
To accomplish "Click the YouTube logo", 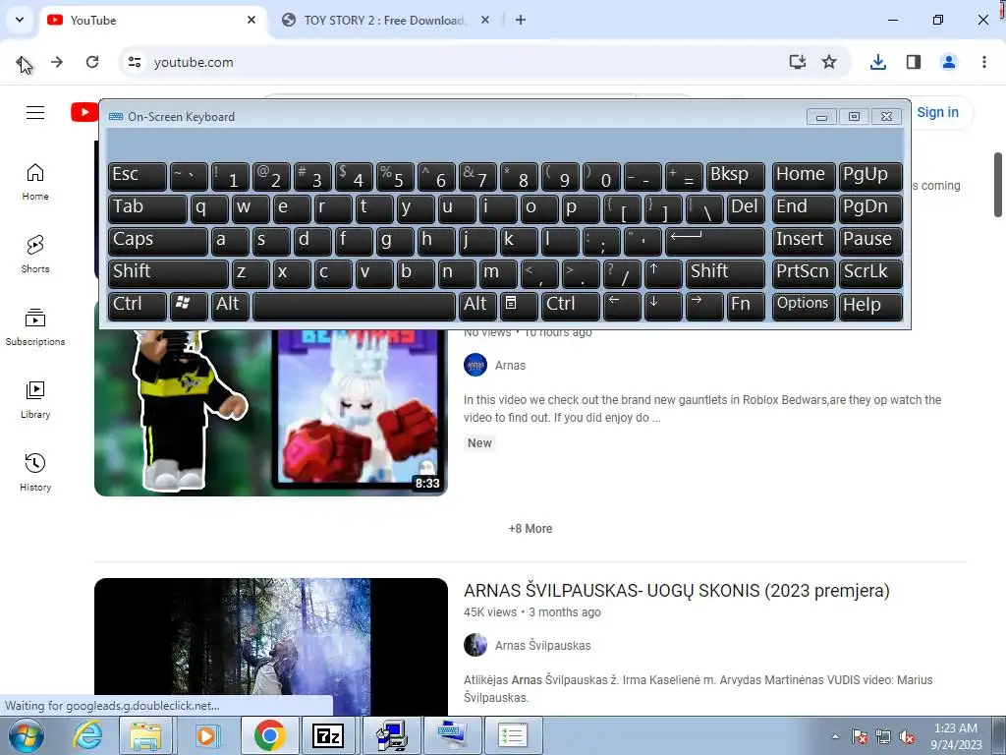I will click(84, 112).
